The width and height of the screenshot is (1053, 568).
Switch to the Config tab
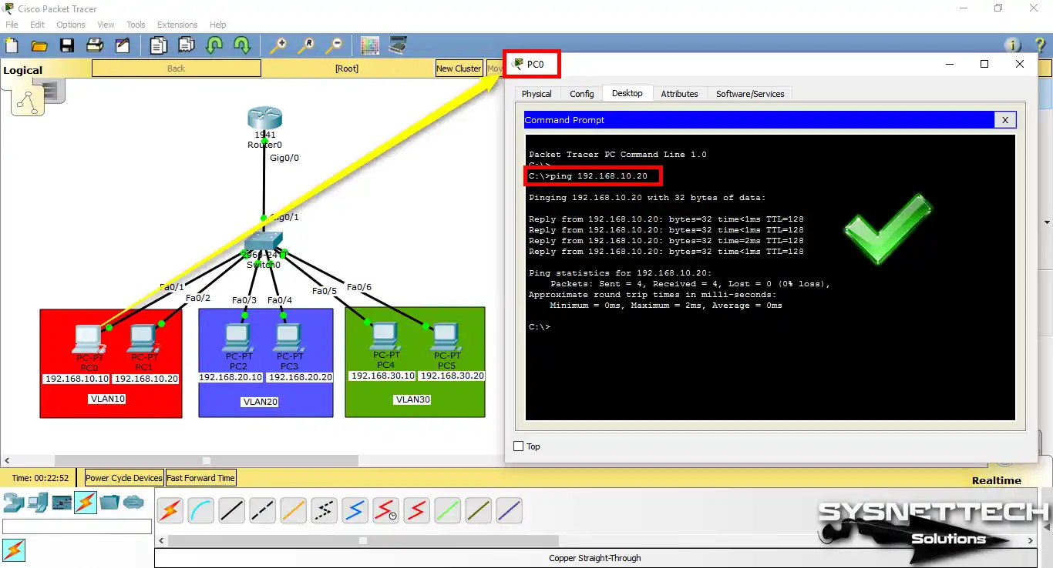coord(581,93)
